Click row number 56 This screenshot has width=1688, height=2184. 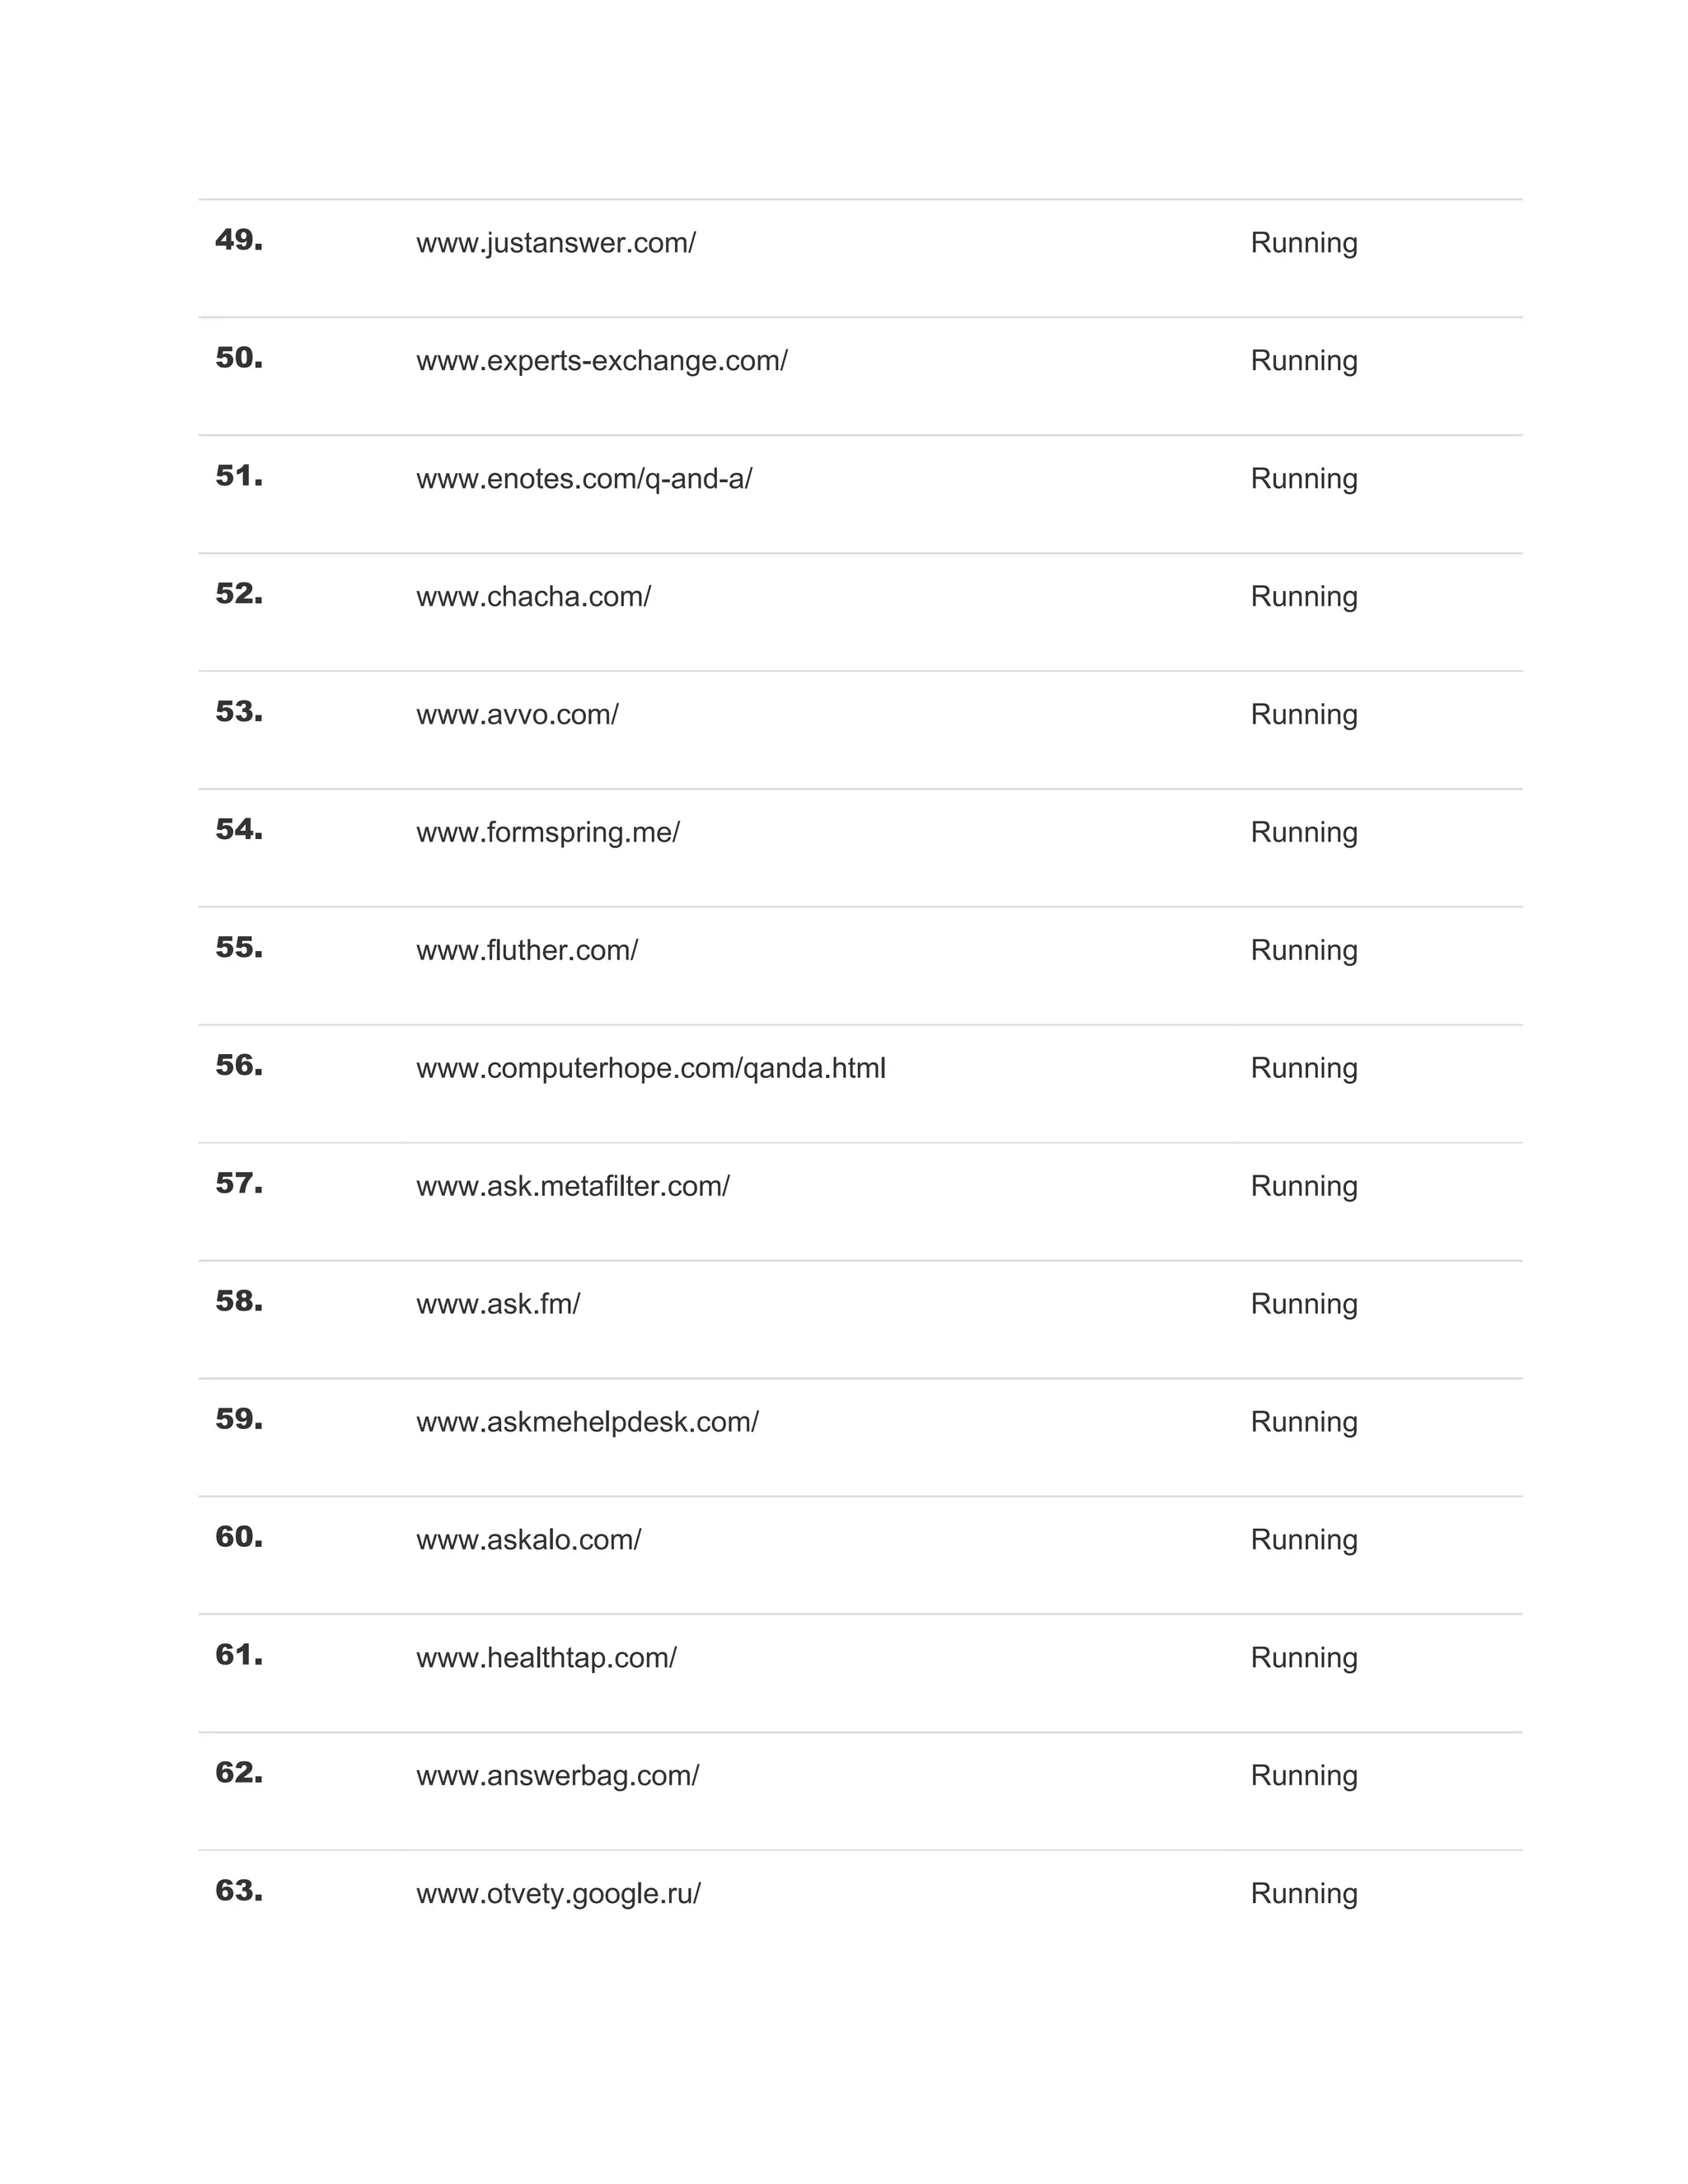tap(239, 1066)
